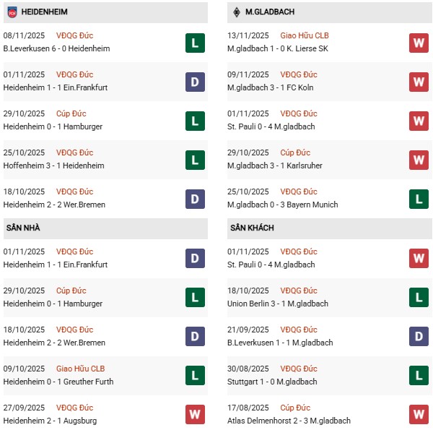Click L badge for Leverkusen 6-0 Heidenheim
This screenshot has height=430, width=433.
click(194, 43)
